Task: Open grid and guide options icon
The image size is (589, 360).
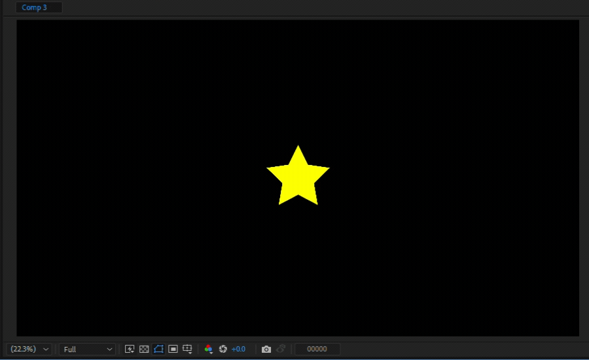Action: [x=187, y=349]
